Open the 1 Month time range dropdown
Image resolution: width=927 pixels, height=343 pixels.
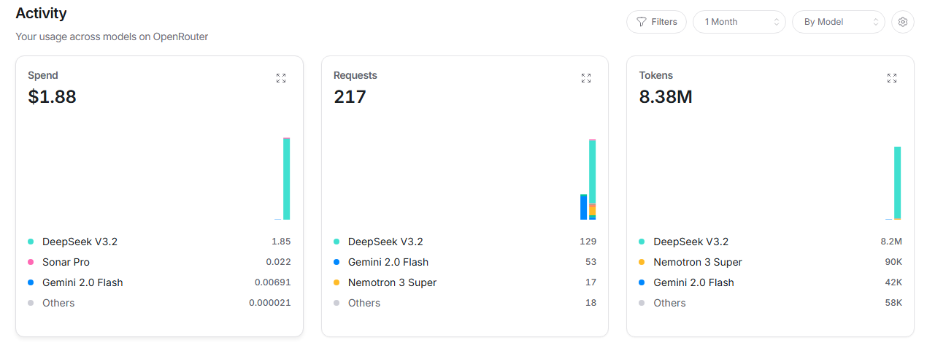[739, 22]
